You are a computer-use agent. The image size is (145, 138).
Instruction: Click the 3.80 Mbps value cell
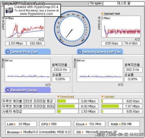pyautogui.click(x=88, y=101)
